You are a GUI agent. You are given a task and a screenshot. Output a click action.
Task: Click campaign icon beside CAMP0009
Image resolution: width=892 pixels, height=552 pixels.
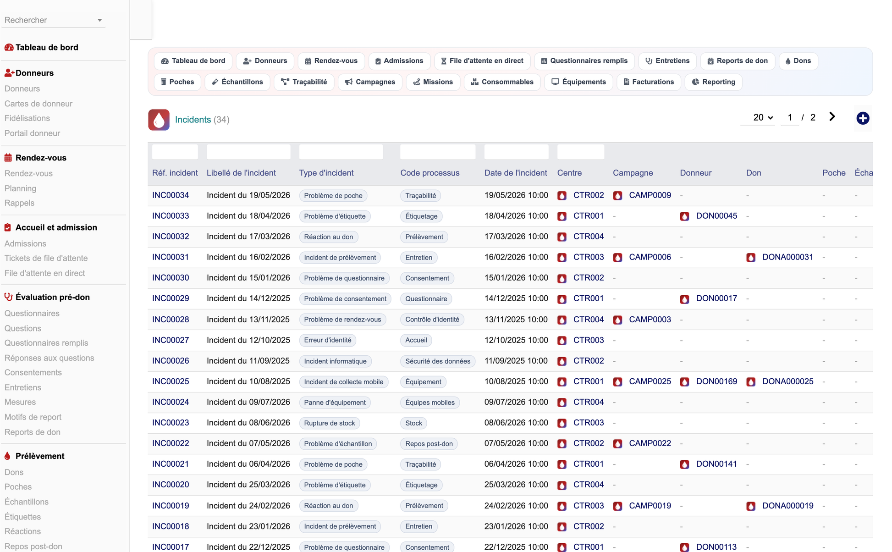pos(617,196)
